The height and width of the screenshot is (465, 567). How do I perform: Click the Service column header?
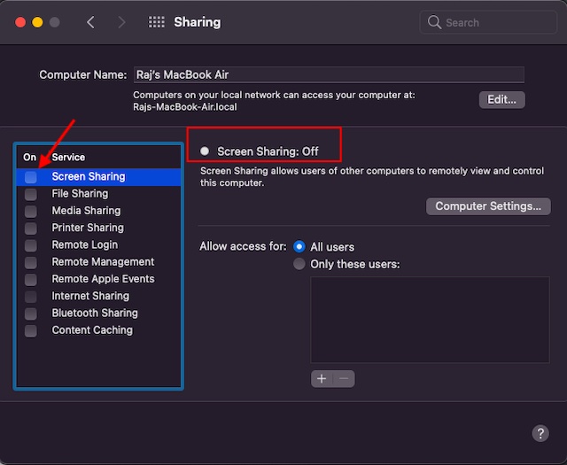(68, 158)
